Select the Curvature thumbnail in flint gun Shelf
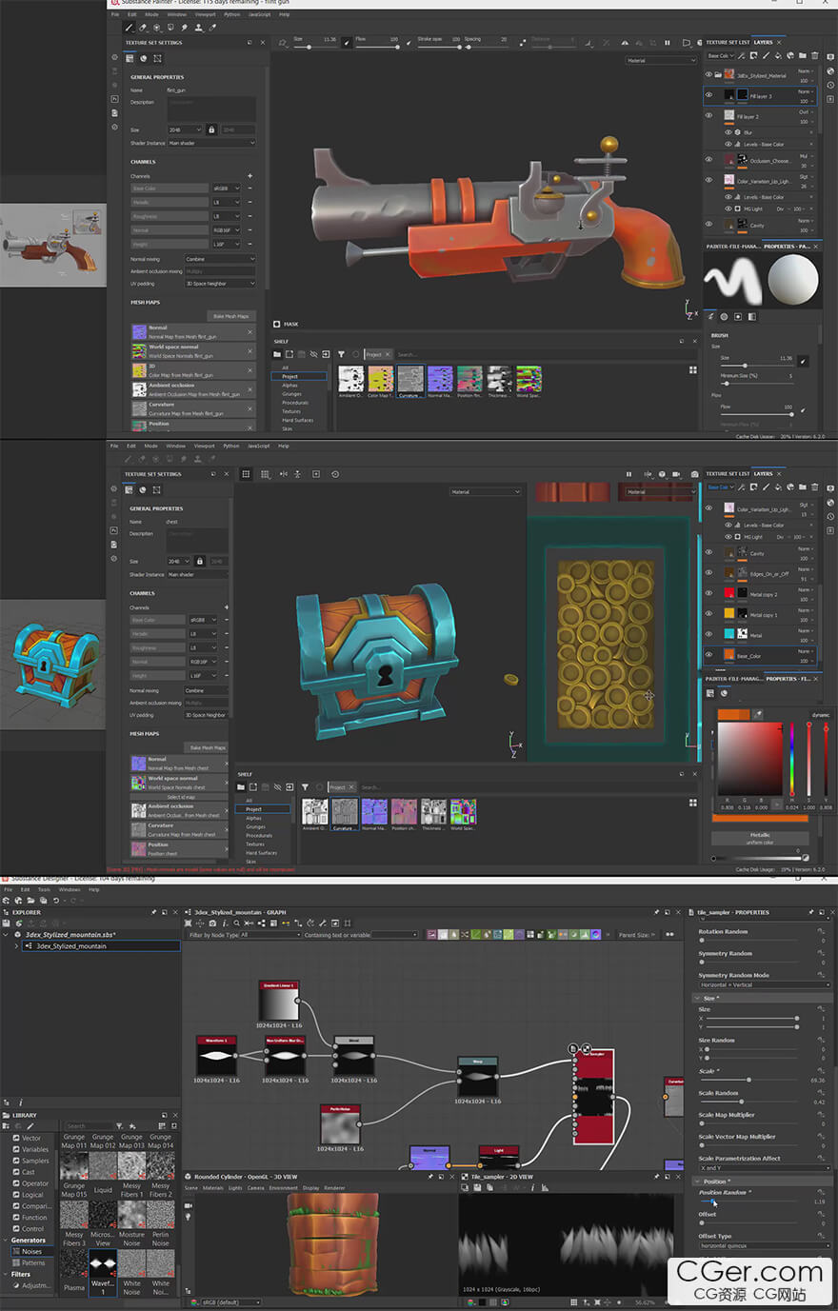838x1311 pixels. pos(409,380)
